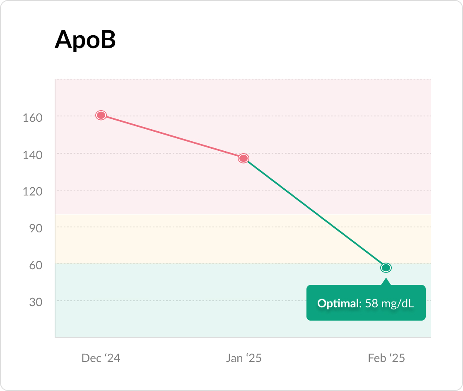Click the red line segment between Dec and Jan
The height and width of the screenshot is (391, 463).
pyautogui.click(x=172, y=137)
